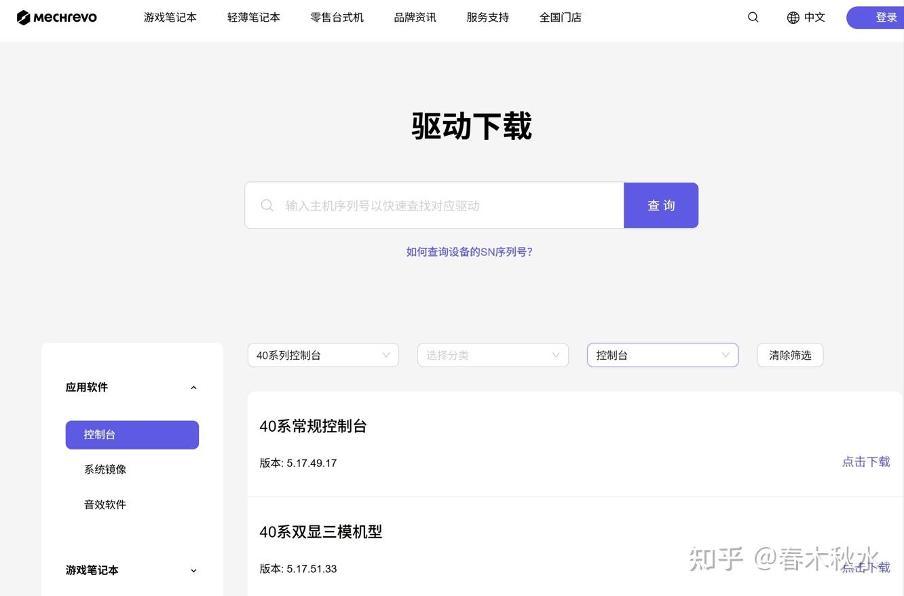904x596 pixels.
Task: Click the 清除筛选 button
Action: (x=790, y=355)
